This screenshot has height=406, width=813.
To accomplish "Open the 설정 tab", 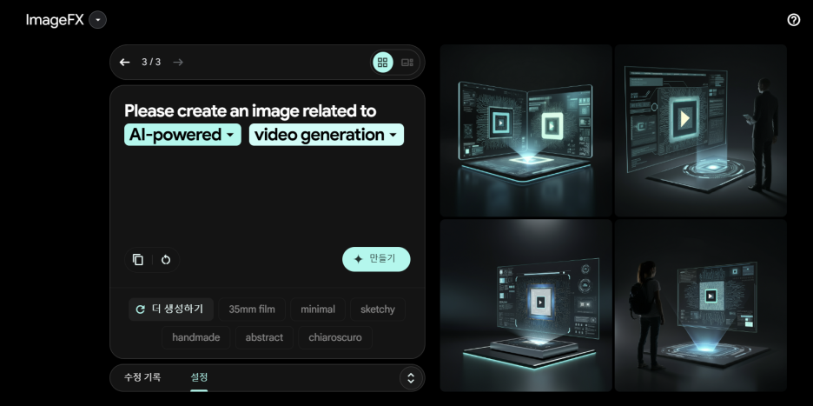I will [x=199, y=377].
